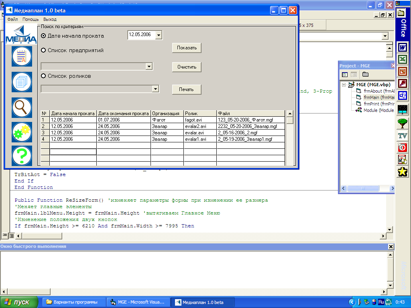Open the Помощь menu
The width and height of the screenshot is (411, 308).
click(31, 19)
